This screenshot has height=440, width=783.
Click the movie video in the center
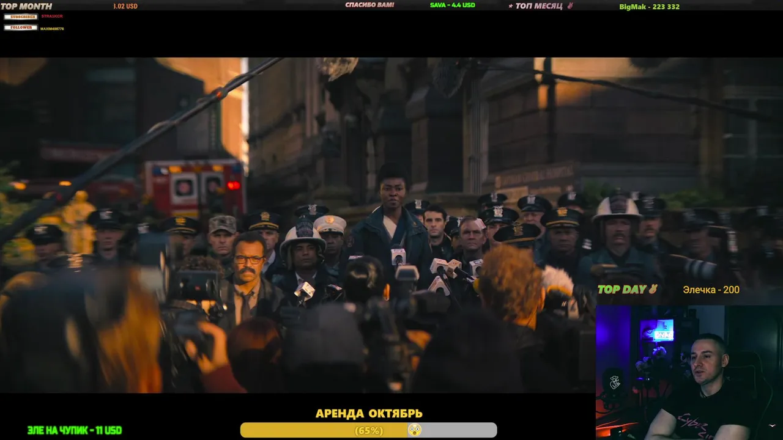point(391,225)
